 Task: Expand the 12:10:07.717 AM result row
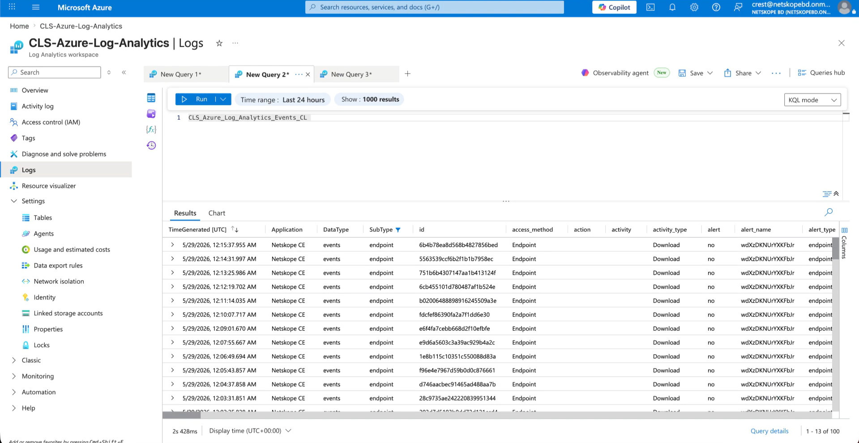click(x=172, y=314)
